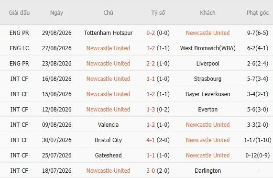Screen dimensions: 273x178
Task: Visit the Strasbourg team page
Action: [x=207, y=79]
